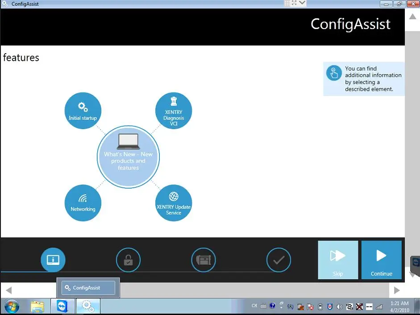The height and width of the screenshot is (315, 420).
Task: Click the central What's New circle
Action: pos(128,157)
